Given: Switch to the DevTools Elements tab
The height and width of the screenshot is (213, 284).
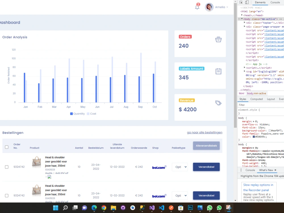Looking at the screenshot, I should pos(260,2).
